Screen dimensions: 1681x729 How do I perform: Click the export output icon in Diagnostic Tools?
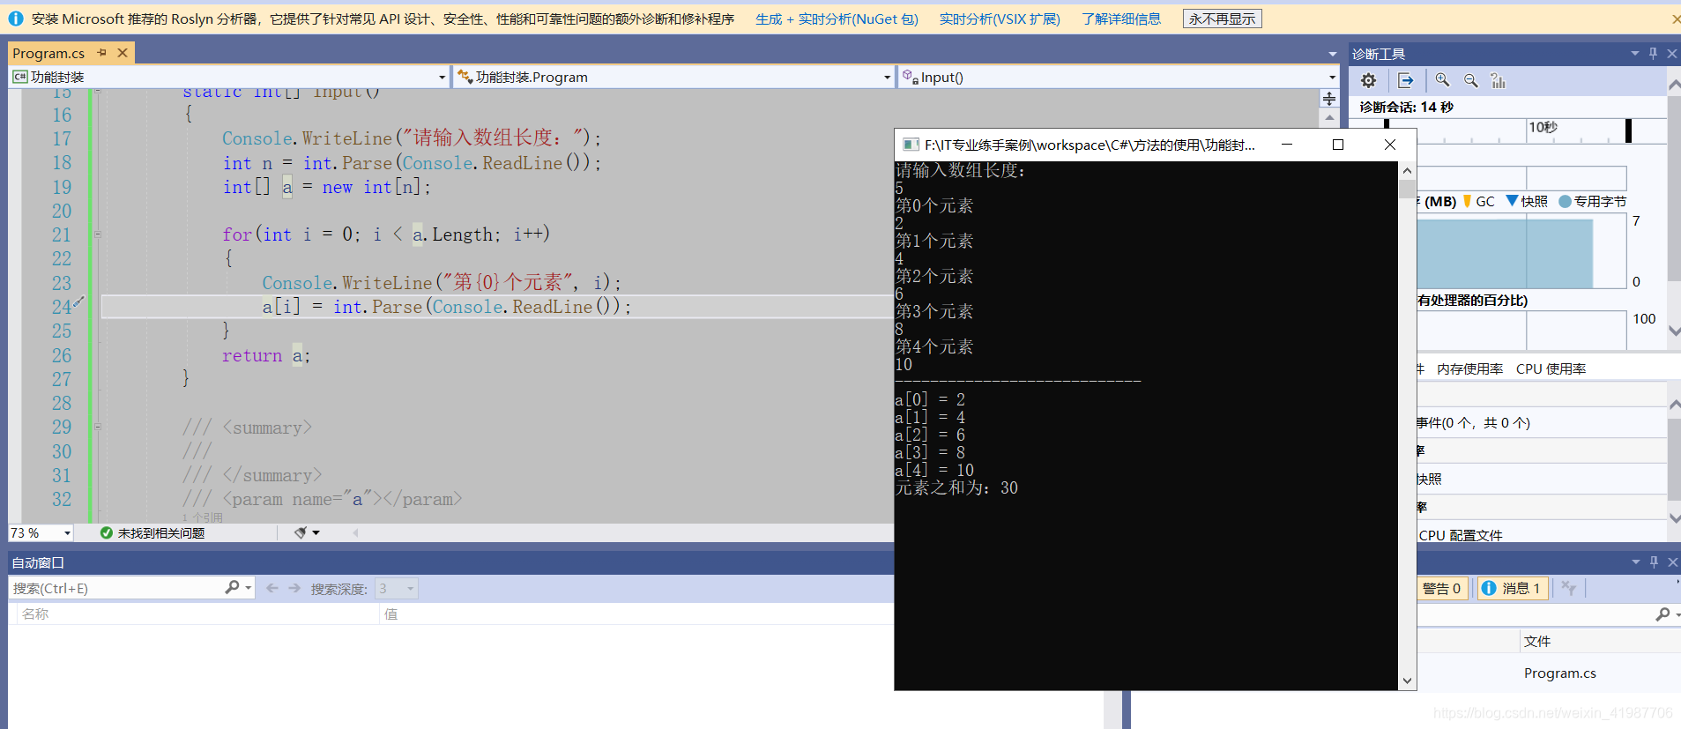1406,81
